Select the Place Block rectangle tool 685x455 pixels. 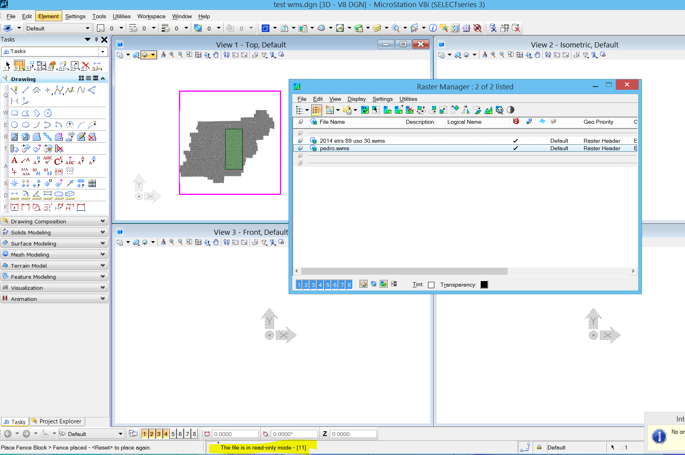click(x=15, y=113)
